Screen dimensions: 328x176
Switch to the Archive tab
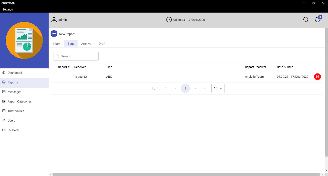coord(86,44)
